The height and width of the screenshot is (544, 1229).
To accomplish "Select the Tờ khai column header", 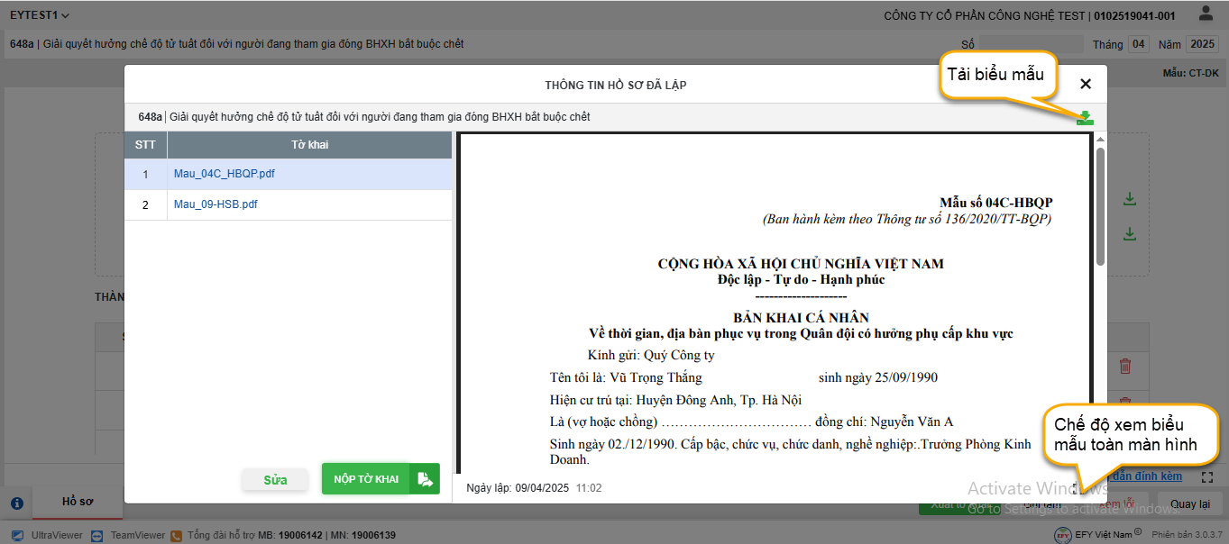I will pyautogui.click(x=309, y=145).
